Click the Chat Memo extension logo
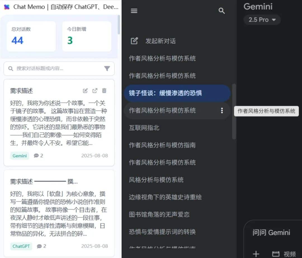Image resolution: width=302 pixels, height=258 pixels. (7, 7)
